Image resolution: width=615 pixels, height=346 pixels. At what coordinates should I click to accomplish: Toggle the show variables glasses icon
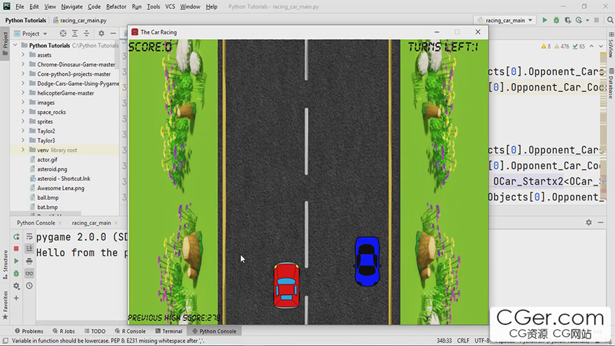point(29,273)
